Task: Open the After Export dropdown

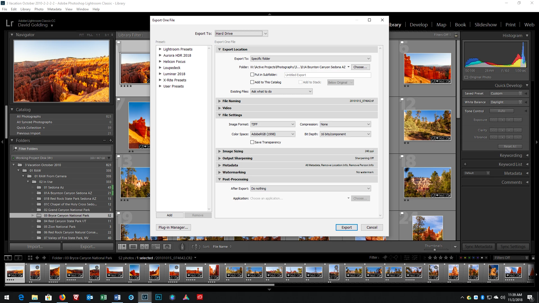Action: [310, 189]
